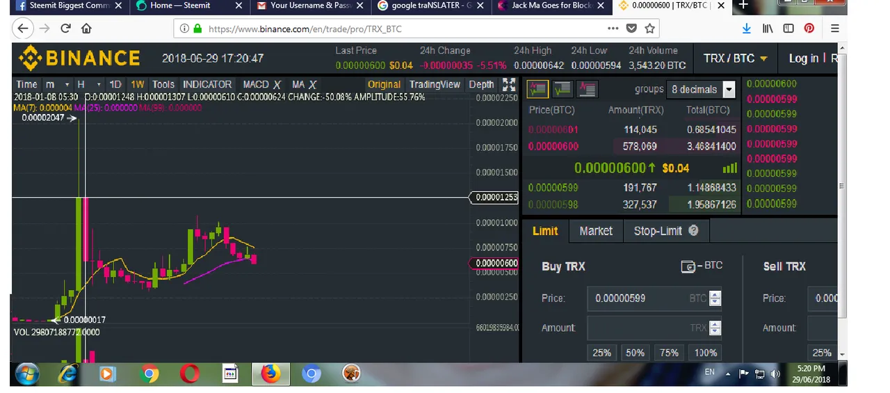Open the groups 8 decimals dropdown

click(701, 89)
